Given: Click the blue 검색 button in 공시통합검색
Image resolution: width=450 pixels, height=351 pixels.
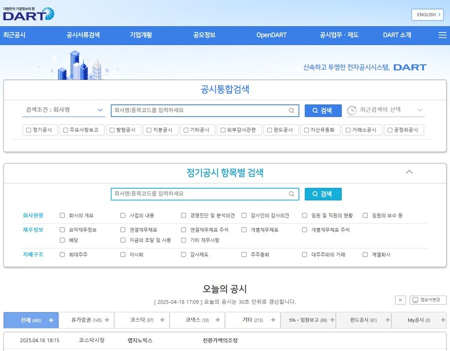Looking at the screenshot, I should coord(323,111).
